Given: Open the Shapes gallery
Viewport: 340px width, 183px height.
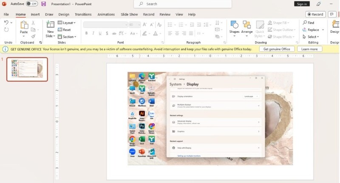Looking at the screenshot, I should coord(235,28).
